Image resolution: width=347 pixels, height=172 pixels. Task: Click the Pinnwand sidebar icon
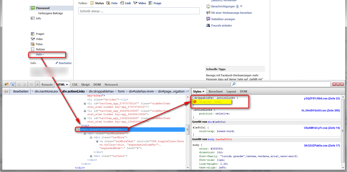click(x=33, y=8)
